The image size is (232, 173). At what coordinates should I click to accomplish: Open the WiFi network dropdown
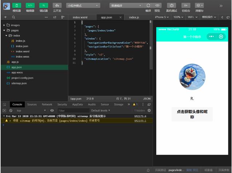tap(193, 17)
